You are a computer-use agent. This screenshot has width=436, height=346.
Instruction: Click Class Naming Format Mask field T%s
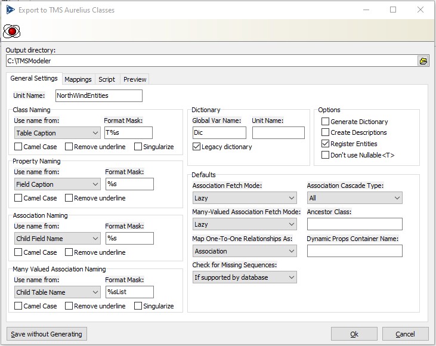[x=128, y=132]
